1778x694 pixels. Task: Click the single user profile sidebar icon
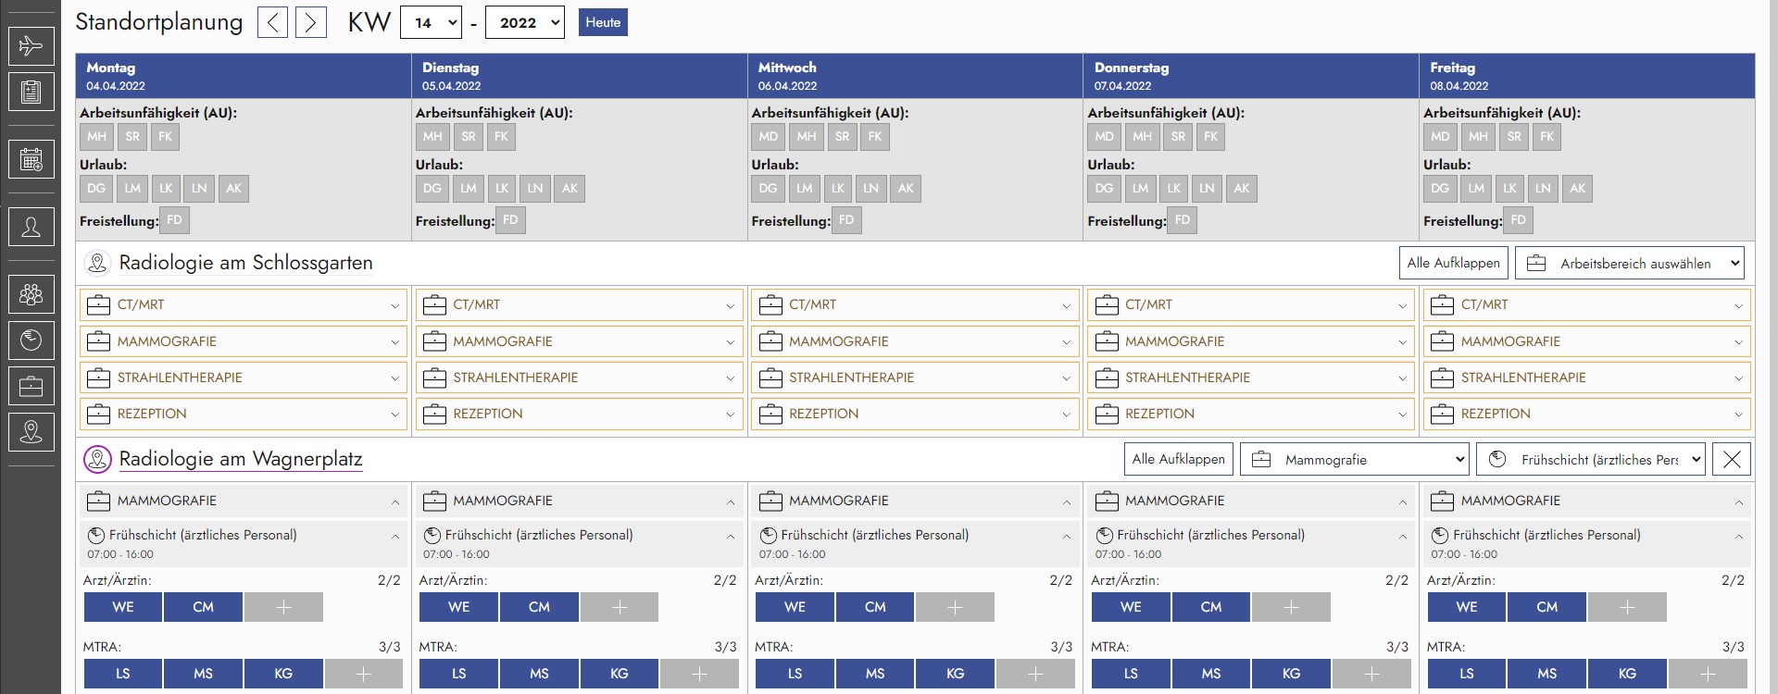coord(31,227)
